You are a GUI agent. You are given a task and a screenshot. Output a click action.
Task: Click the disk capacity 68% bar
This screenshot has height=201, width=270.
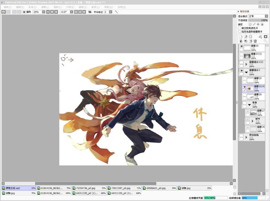point(253,198)
